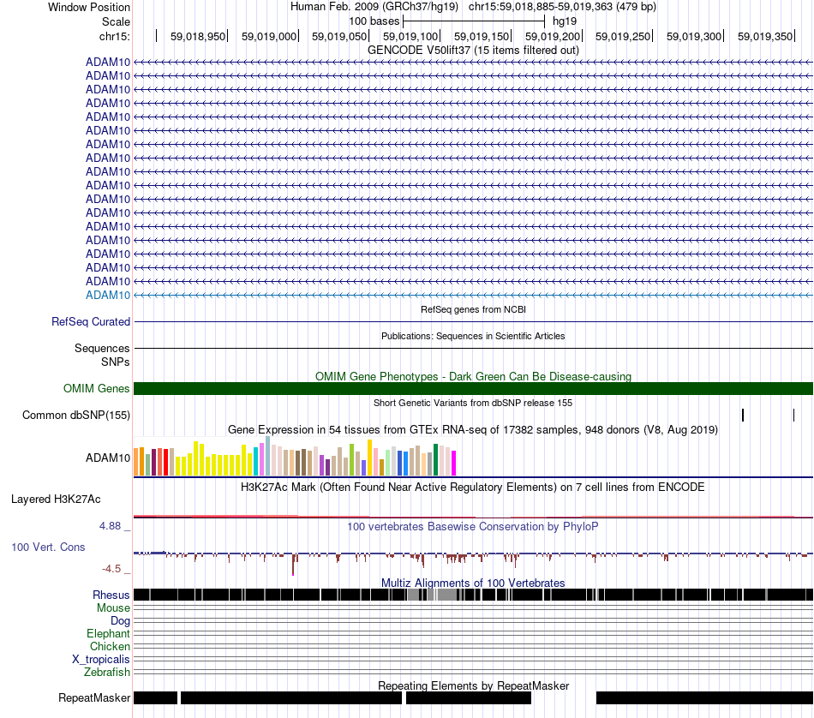Click the Zebrafish alignment row label

tap(107, 673)
